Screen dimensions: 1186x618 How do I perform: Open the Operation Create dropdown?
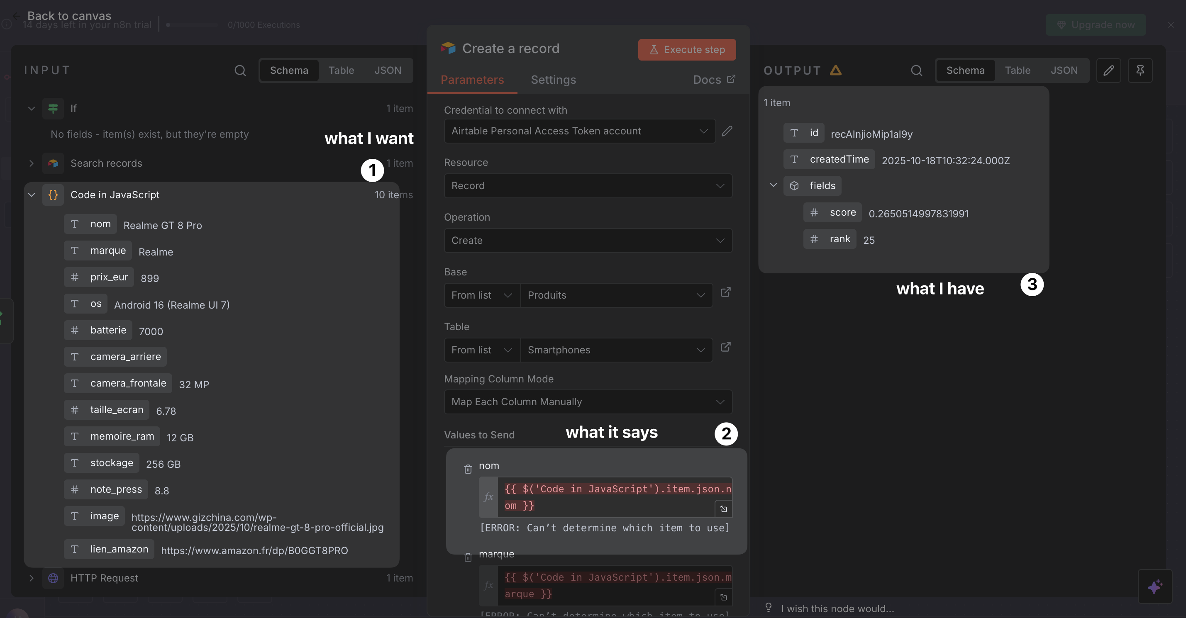click(588, 240)
